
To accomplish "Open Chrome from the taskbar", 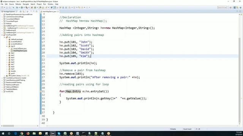I will [x=22, y=133].
